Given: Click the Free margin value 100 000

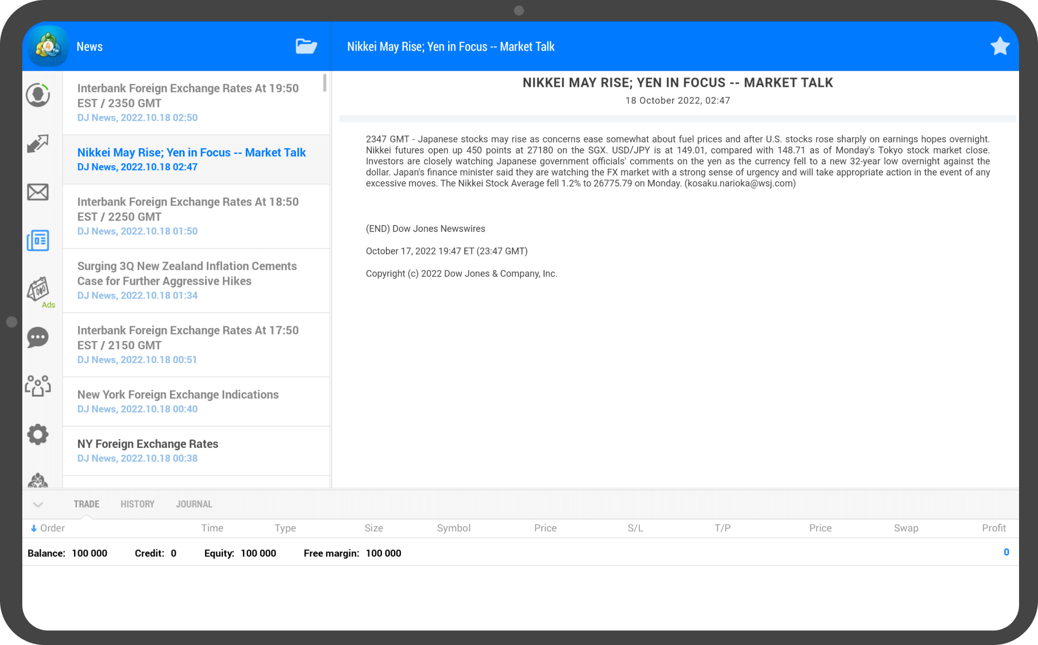Looking at the screenshot, I should [384, 553].
